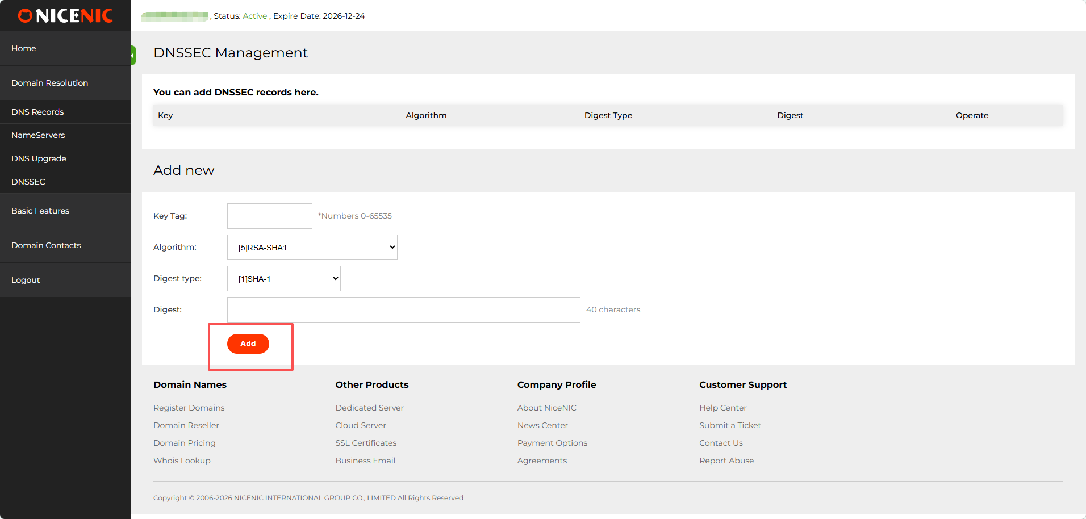Click Logout in the sidebar
This screenshot has width=1086, height=519.
click(x=26, y=281)
